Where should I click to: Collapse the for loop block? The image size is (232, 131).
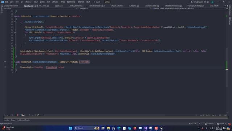[x=15, y=32]
